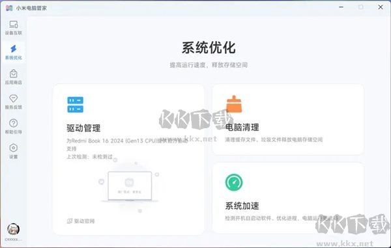Click the Xiaomi PC Manager logo in title bar
The width and height of the screenshot is (391, 248).
[9, 8]
